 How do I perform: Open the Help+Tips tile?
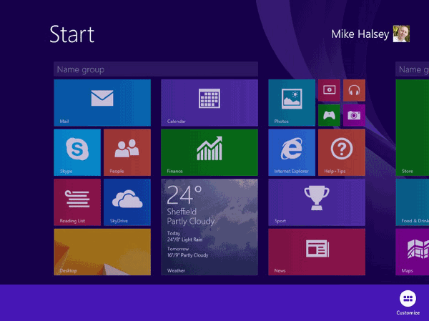[341, 152]
